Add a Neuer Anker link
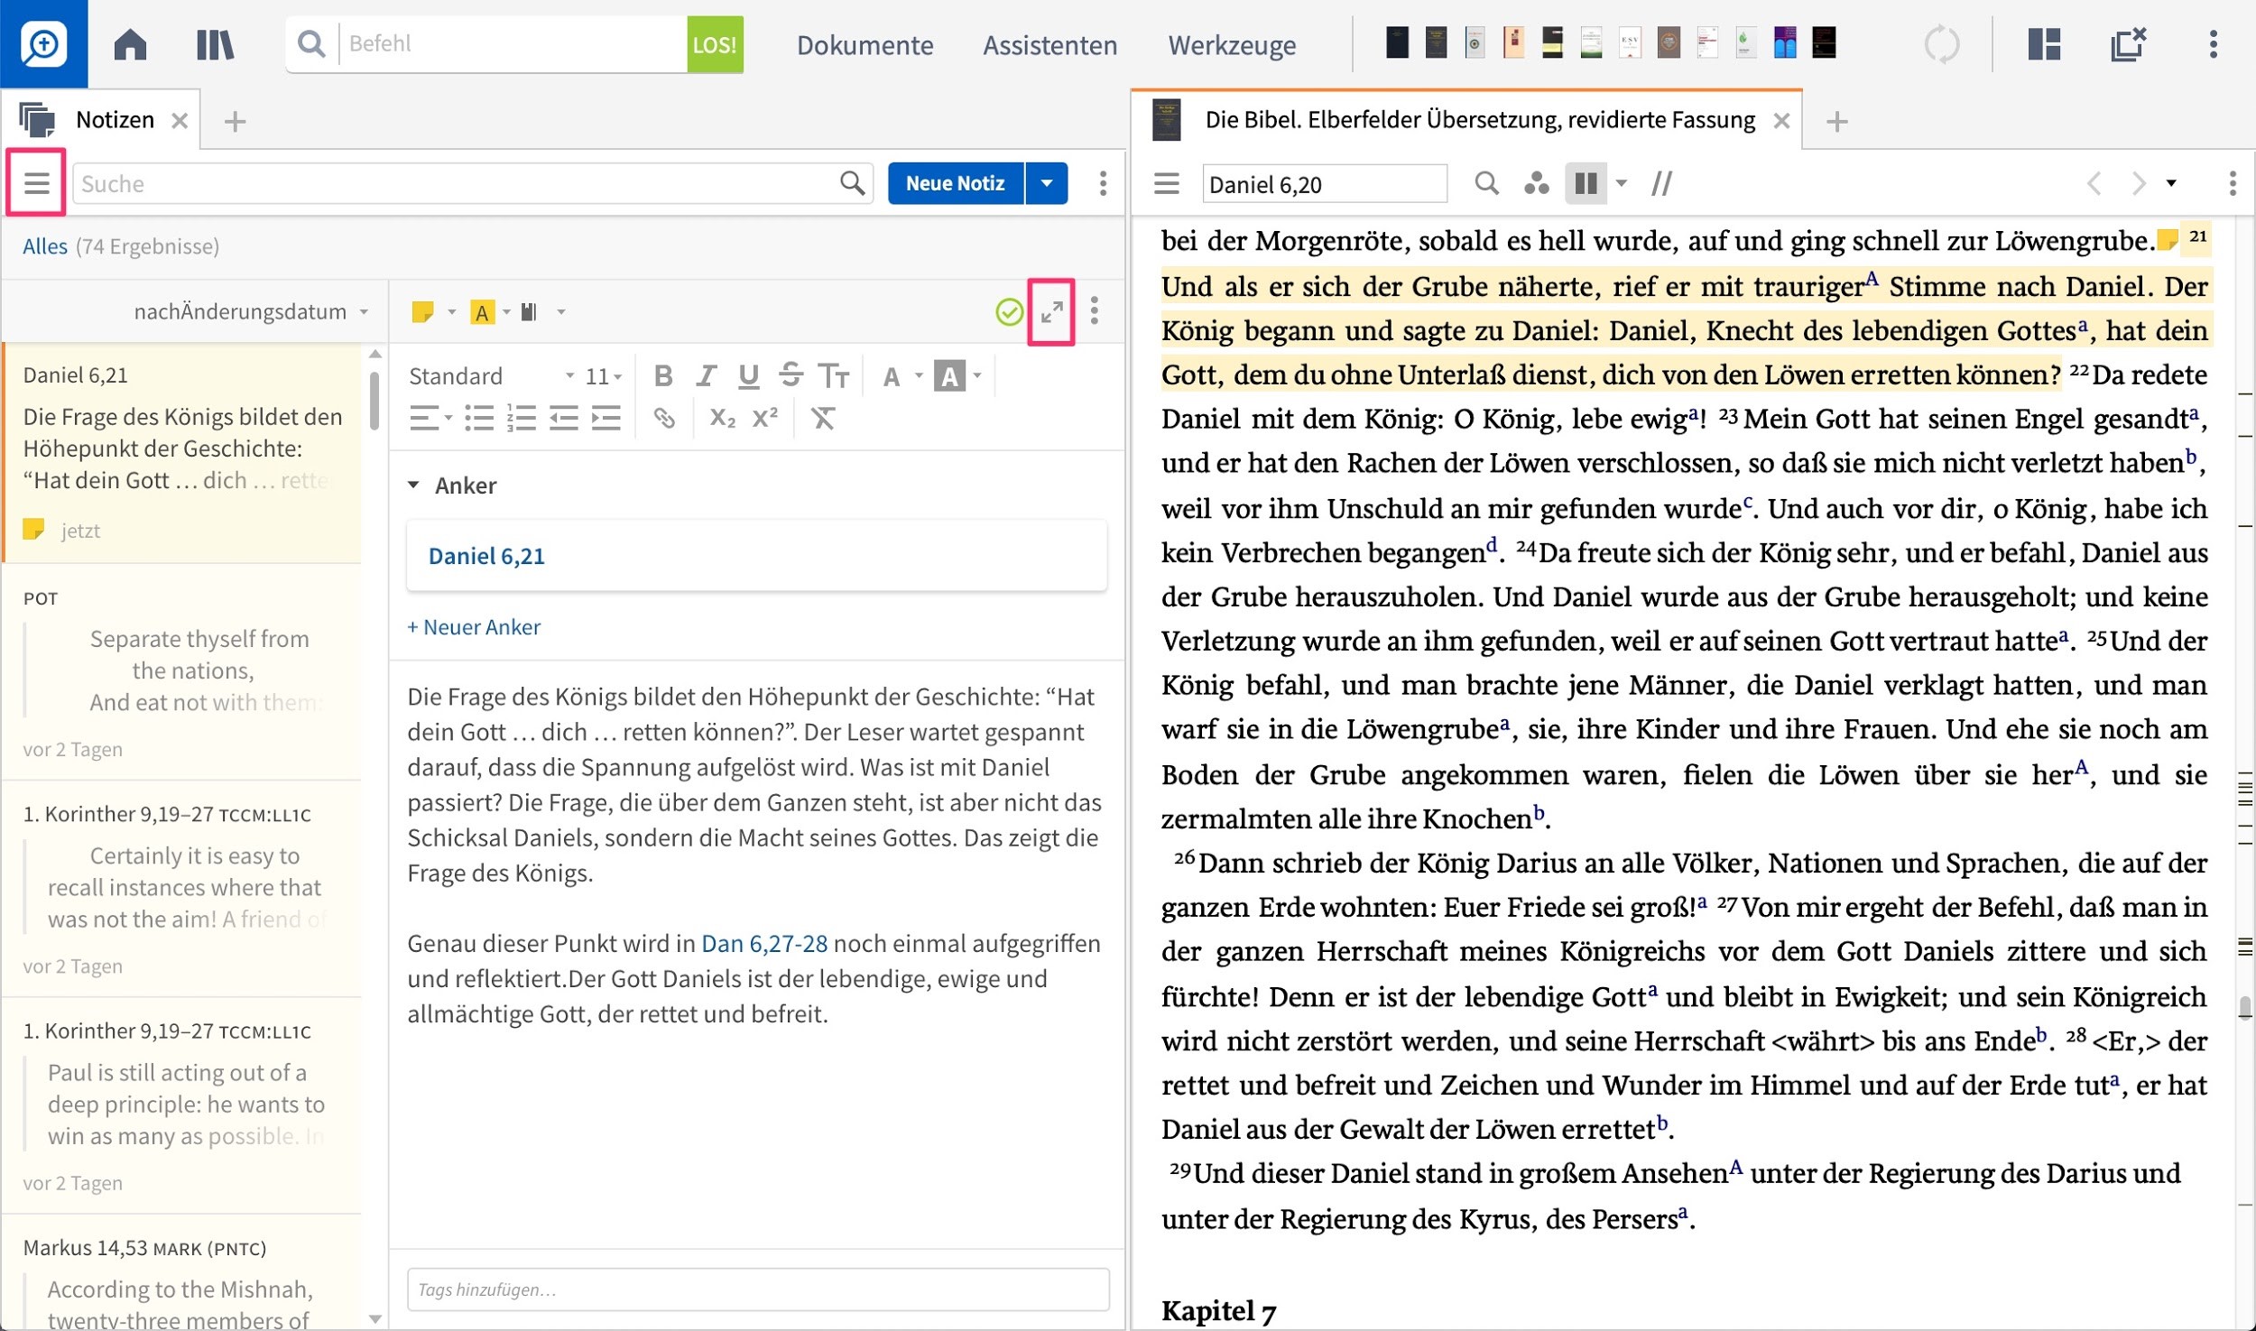The image size is (2256, 1331). pyautogui.click(x=474, y=627)
